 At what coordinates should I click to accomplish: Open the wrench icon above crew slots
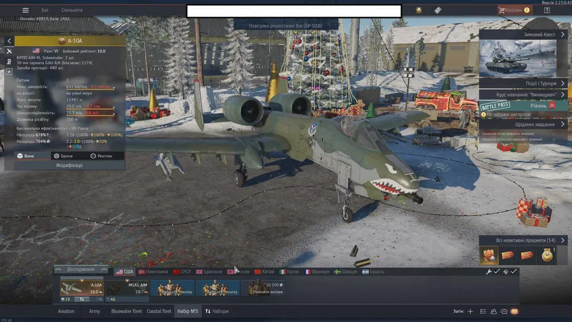coord(488,272)
